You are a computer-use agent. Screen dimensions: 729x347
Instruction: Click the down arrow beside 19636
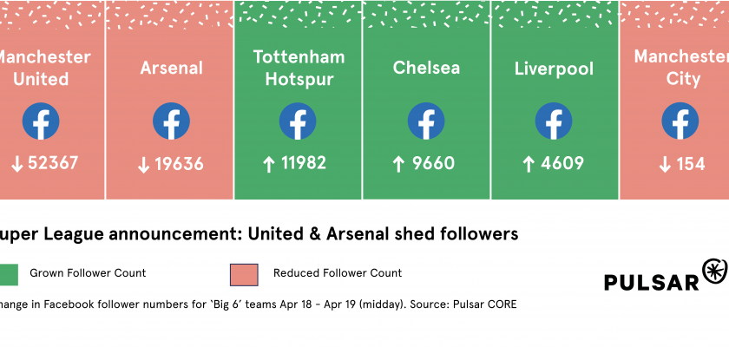coord(145,164)
